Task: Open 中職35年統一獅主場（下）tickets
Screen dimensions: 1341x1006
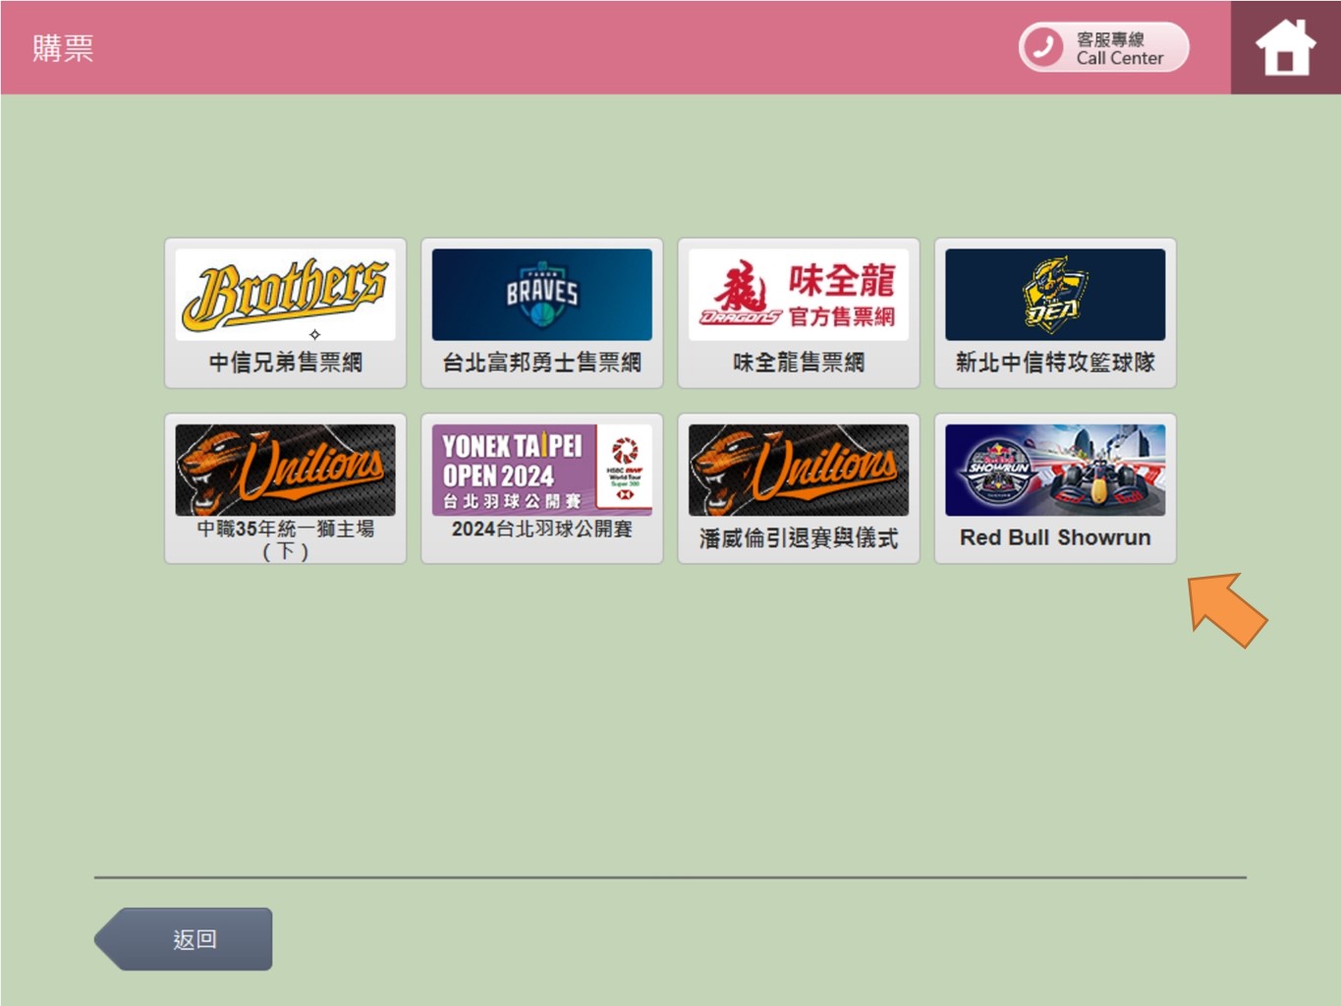Action: tap(285, 539)
